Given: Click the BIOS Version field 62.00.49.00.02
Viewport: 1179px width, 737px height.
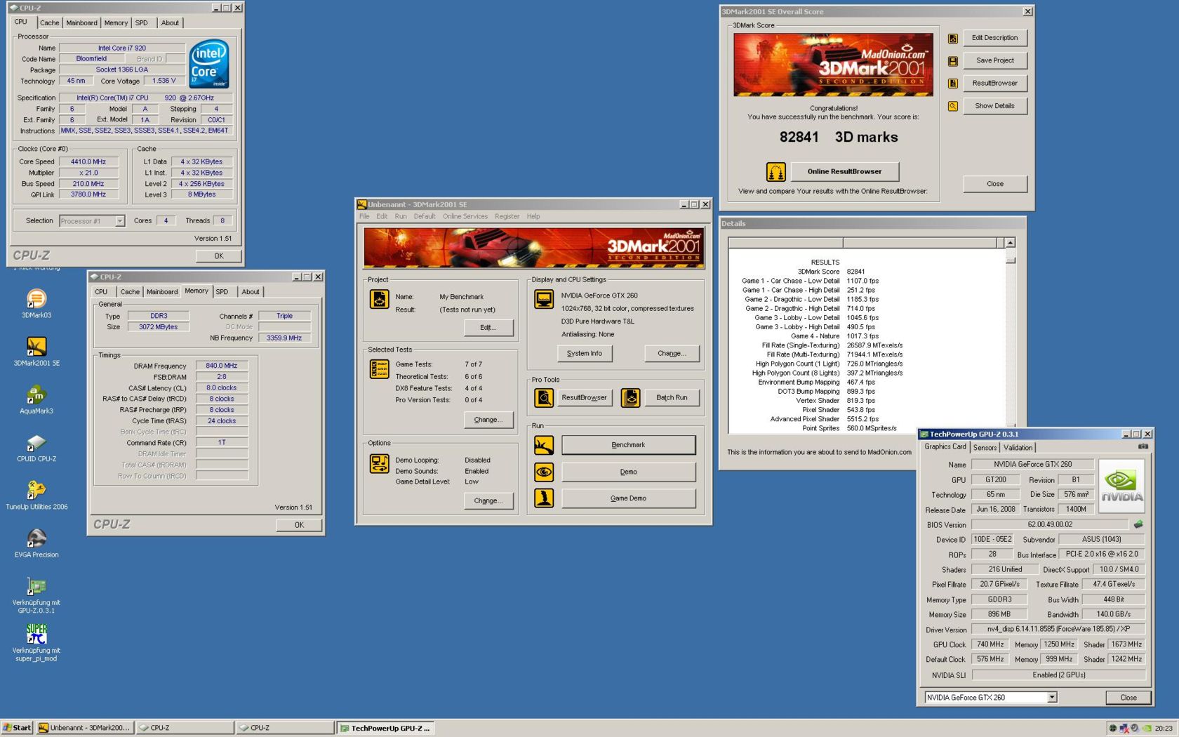Looking at the screenshot, I should click(x=1050, y=524).
